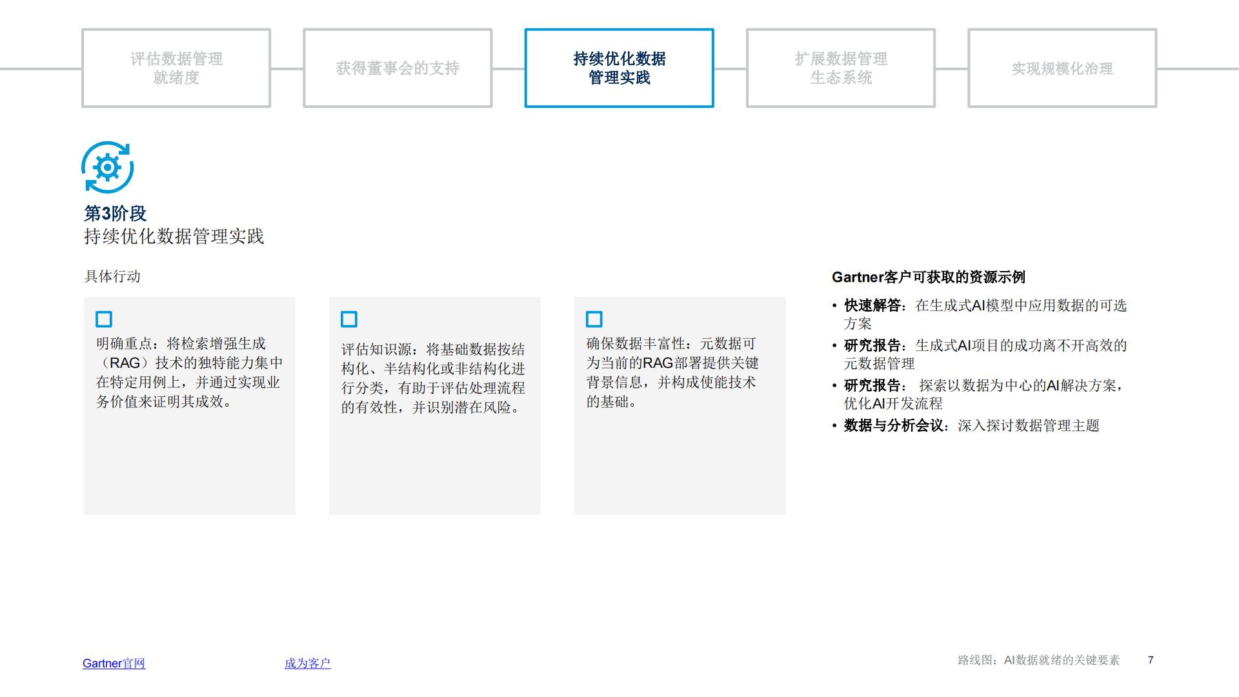Click footer title 路线图：AI数据就绪的关键要素
The height and width of the screenshot is (697, 1239).
1039,660
